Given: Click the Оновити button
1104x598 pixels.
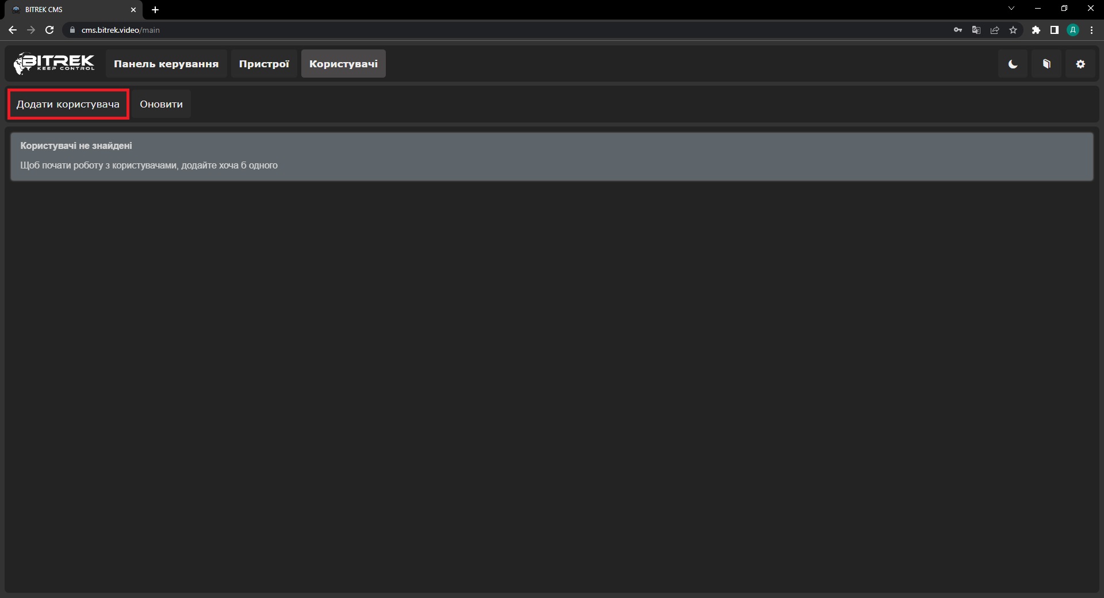Looking at the screenshot, I should (161, 104).
